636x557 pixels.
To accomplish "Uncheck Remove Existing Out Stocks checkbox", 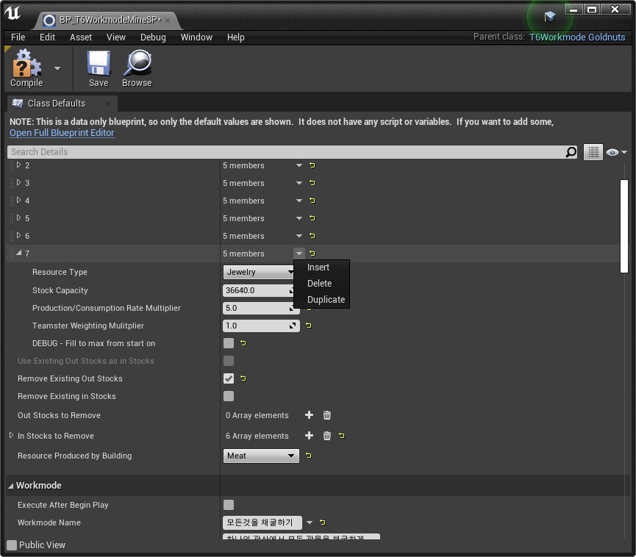I will point(229,378).
